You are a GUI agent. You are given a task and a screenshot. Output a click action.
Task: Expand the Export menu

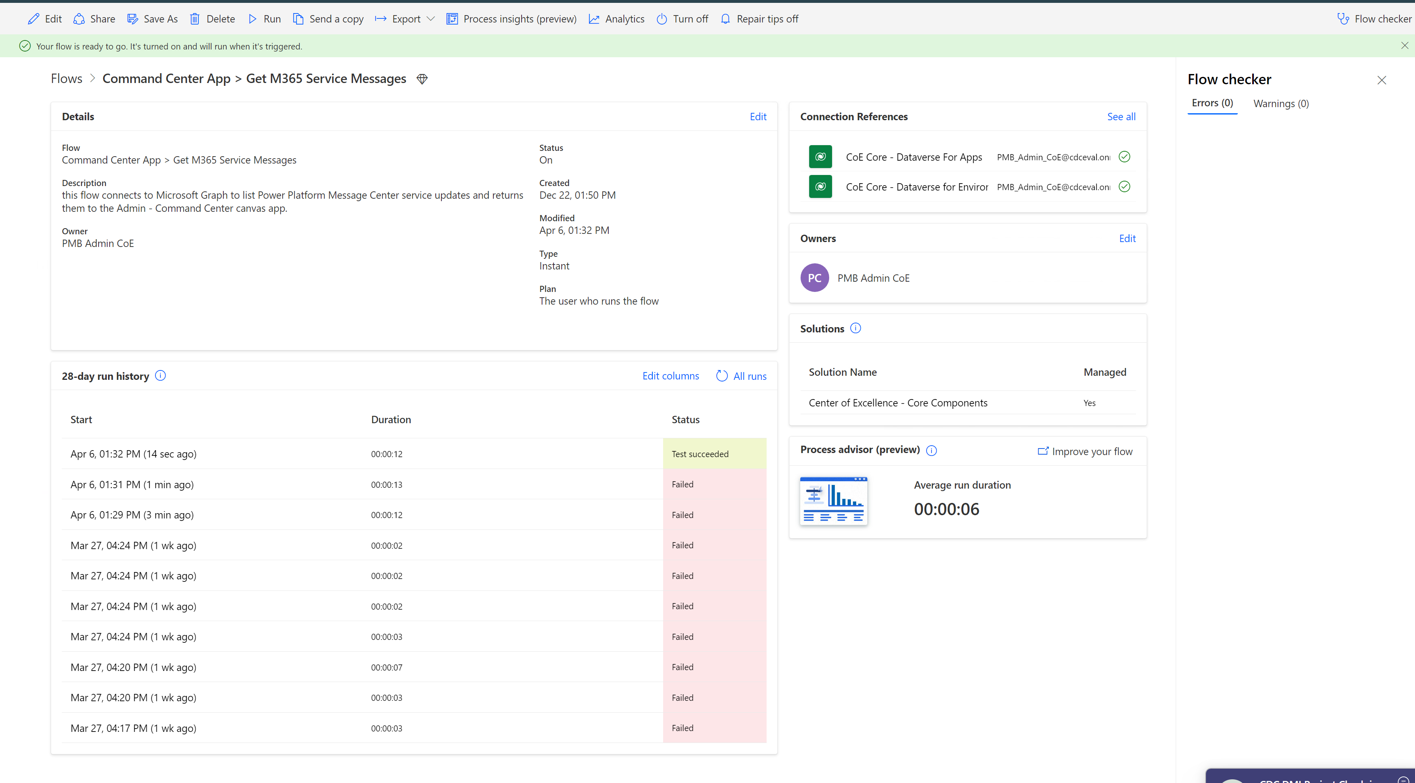pos(404,18)
